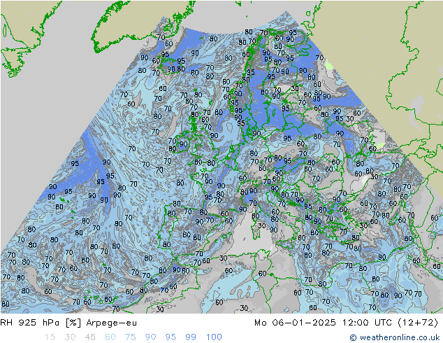Click legend value 99
443x343 pixels.
191,337
